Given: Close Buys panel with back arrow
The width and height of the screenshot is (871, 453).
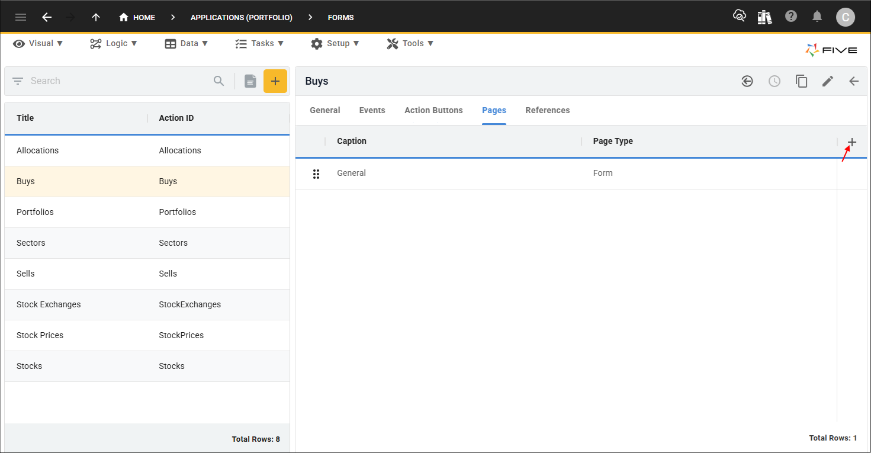Looking at the screenshot, I should [854, 81].
